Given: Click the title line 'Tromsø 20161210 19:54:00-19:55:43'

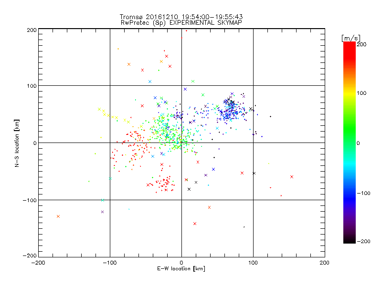Looking at the screenshot, I should [x=181, y=17].
